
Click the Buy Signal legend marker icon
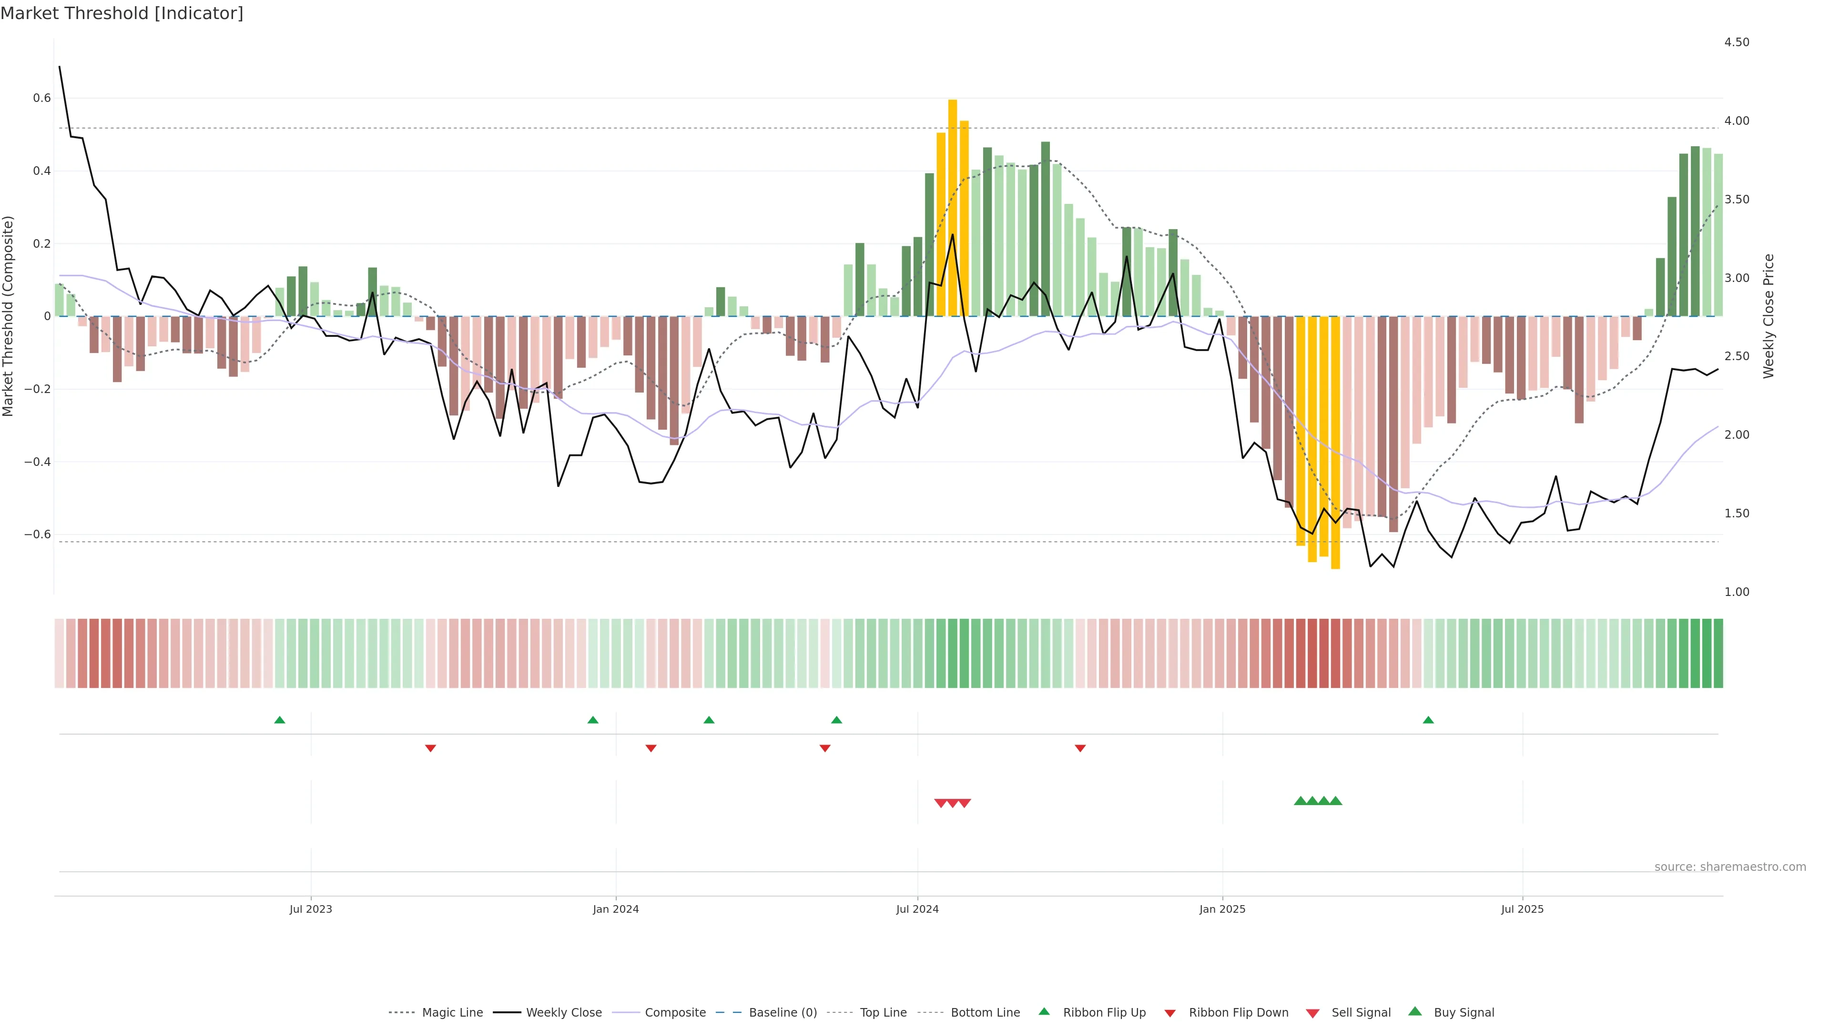point(1415,1011)
